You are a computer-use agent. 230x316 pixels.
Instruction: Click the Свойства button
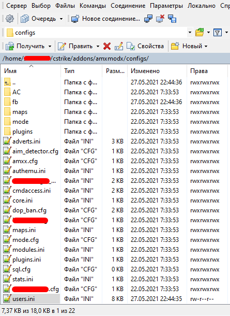(145, 46)
